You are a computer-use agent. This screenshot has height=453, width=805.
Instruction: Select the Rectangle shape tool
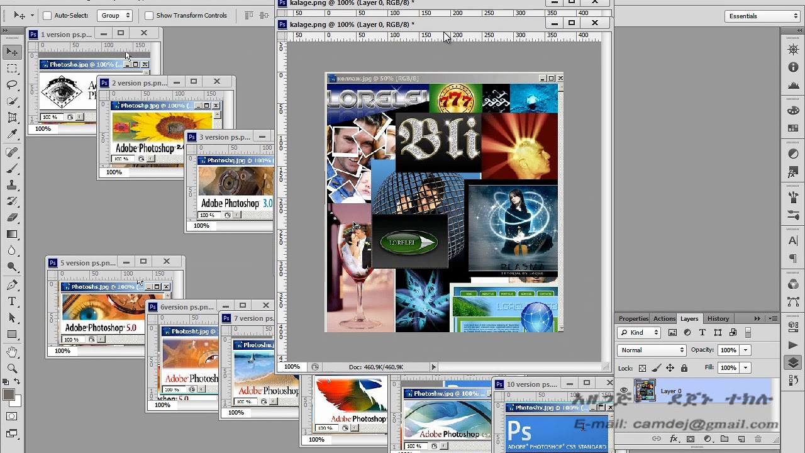[12, 334]
